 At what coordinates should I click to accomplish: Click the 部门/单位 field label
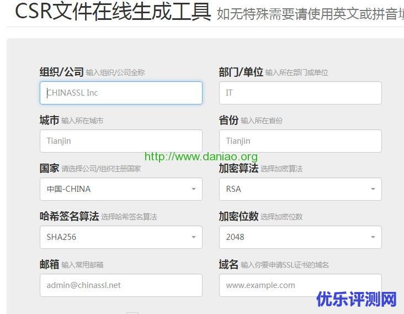point(241,72)
